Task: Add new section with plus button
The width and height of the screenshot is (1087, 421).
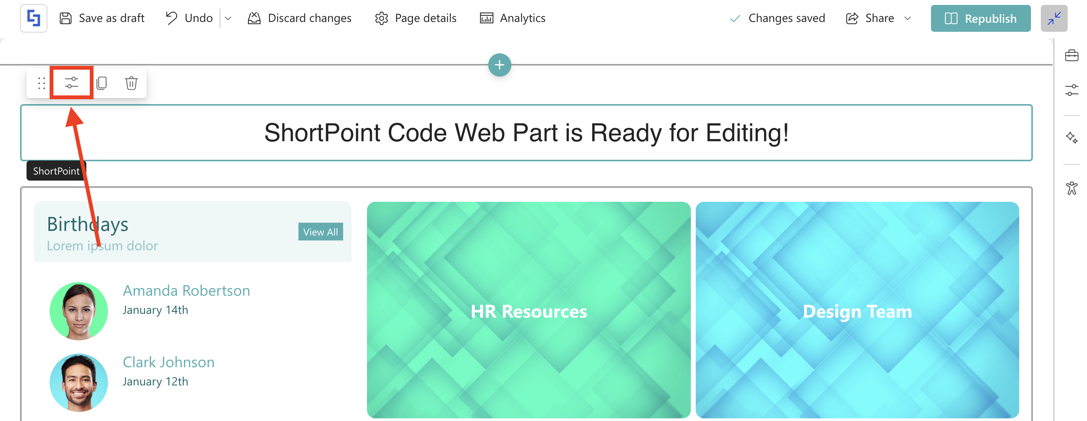Action: [x=499, y=65]
